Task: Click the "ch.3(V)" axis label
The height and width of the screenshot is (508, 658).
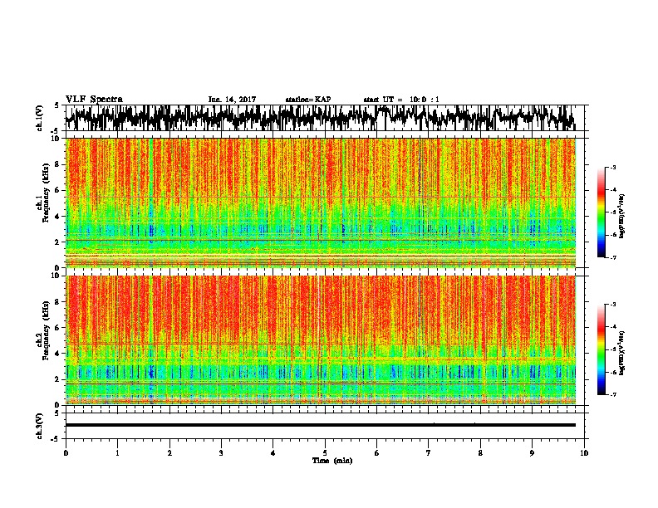Action: pyautogui.click(x=40, y=426)
